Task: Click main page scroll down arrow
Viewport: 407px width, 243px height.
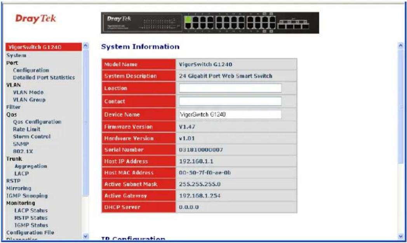Action: (401, 236)
